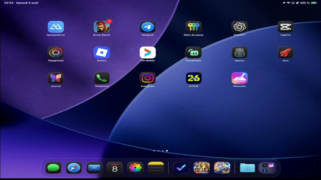Screen dimensions: 321x180
Task: Open the Playground app
Action: tap(56, 52)
